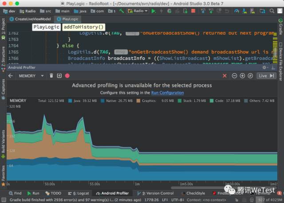
Task: Go back with the profiler left arrow
Action: click(x=11, y=76)
